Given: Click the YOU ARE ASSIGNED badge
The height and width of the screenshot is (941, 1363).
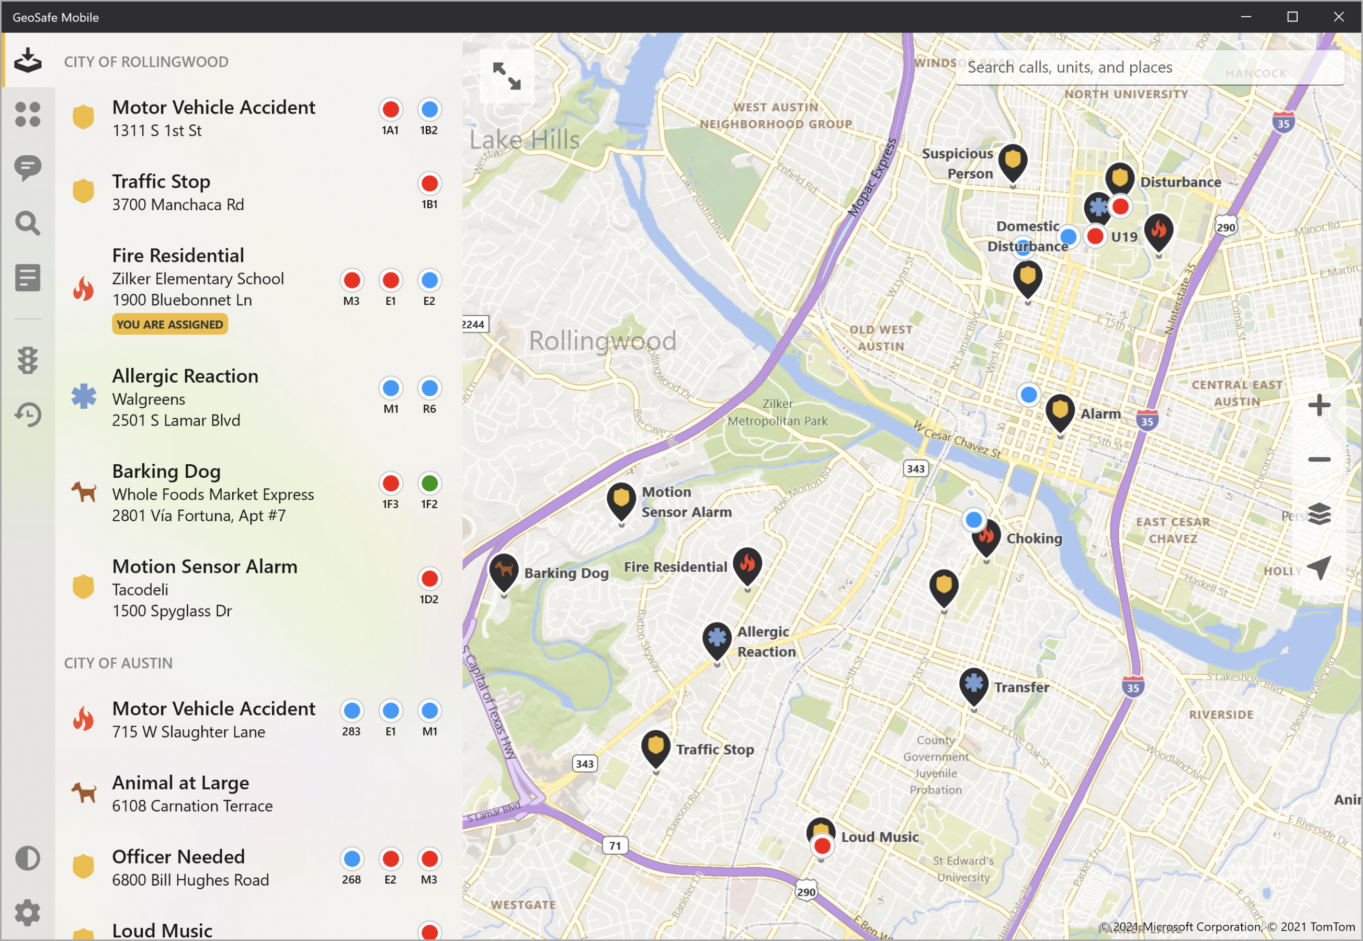Looking at the screenshot, I should pyautogui.click(x=170, y=324).
